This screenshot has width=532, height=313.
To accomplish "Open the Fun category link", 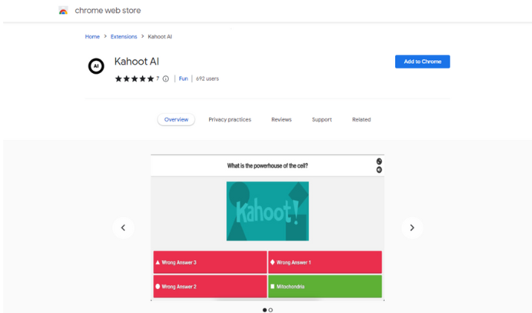I will tap(183, 79).
